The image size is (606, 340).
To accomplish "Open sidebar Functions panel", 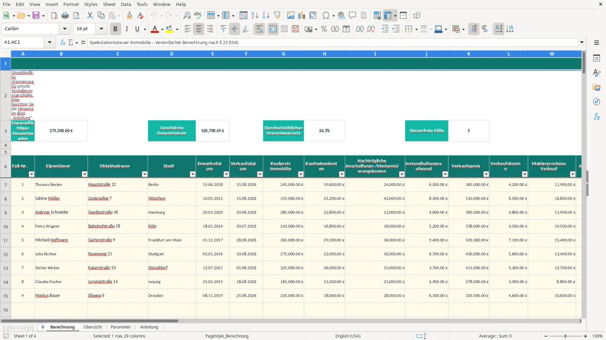I will [x=596, y=117].
